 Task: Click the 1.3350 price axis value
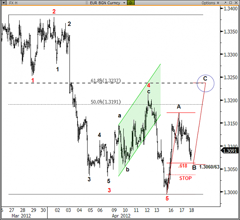pyautogui.click(x=230, y=32)
